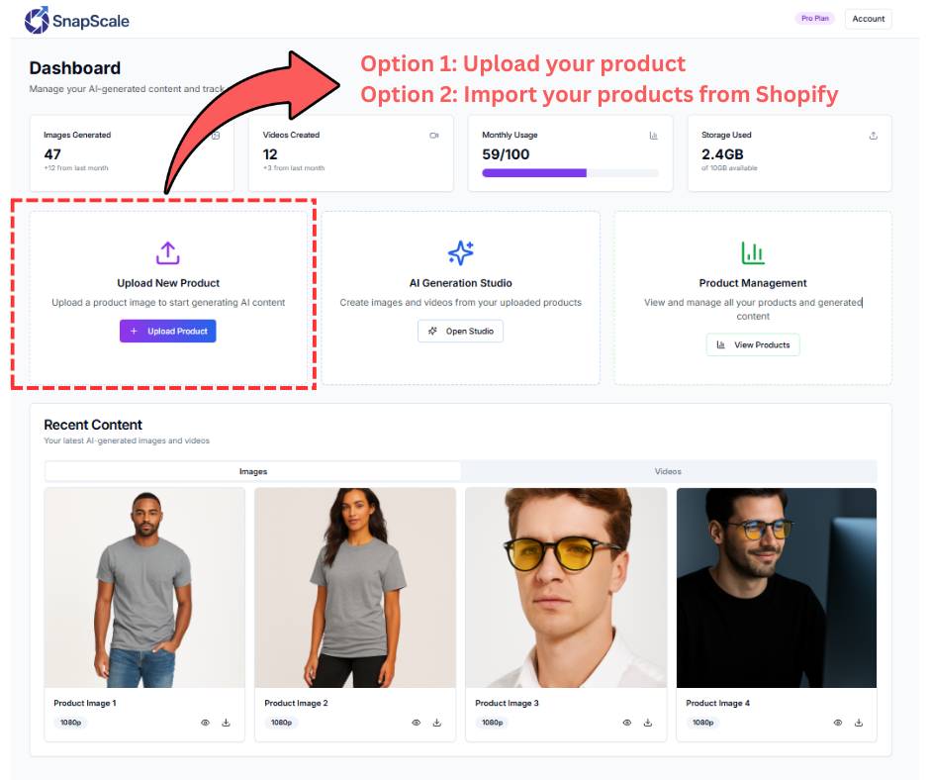Click the upload arrow icon above Upload New Product
The image size is (930, 780).
click(x=168, y=253)
